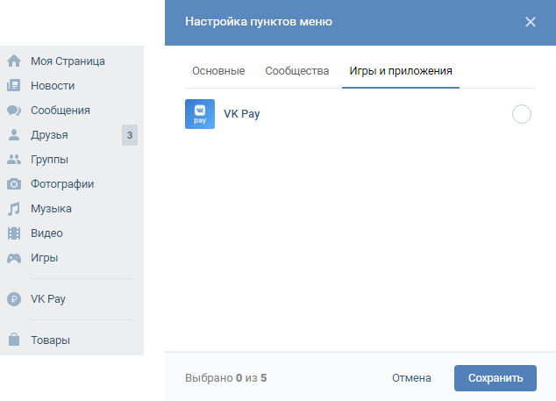
Task: Click the camera icon beside Фотографии
Action: click(14, 183)
